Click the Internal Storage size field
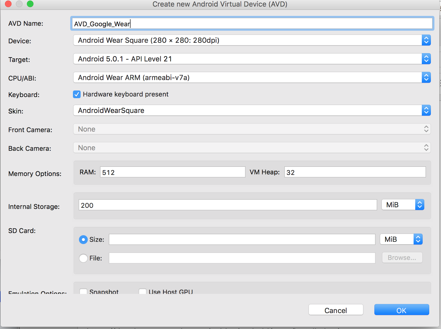Screen dimensions: 441x329 pyautogui.click(x=228, y=205)
